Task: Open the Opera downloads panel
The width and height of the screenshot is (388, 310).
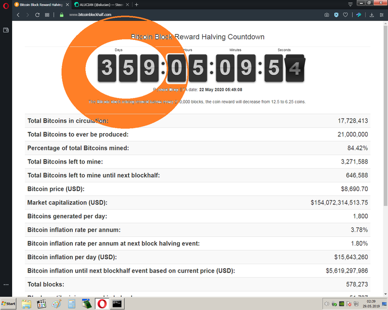Action: click(x=372, y=15)
